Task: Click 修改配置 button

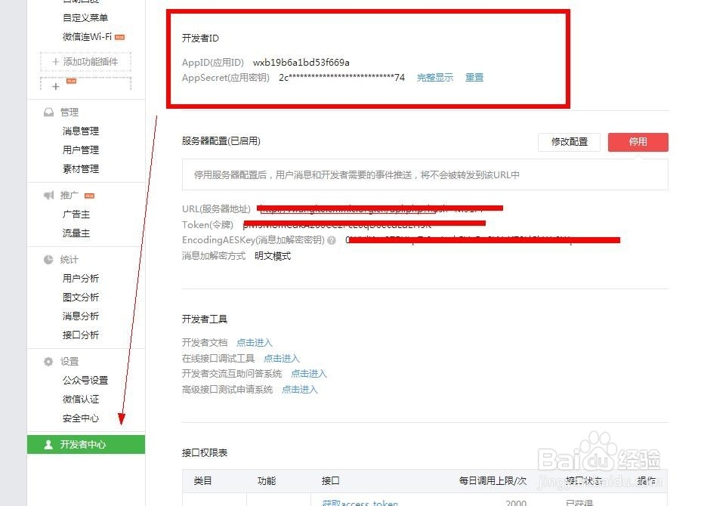Action: coord(569,142)
